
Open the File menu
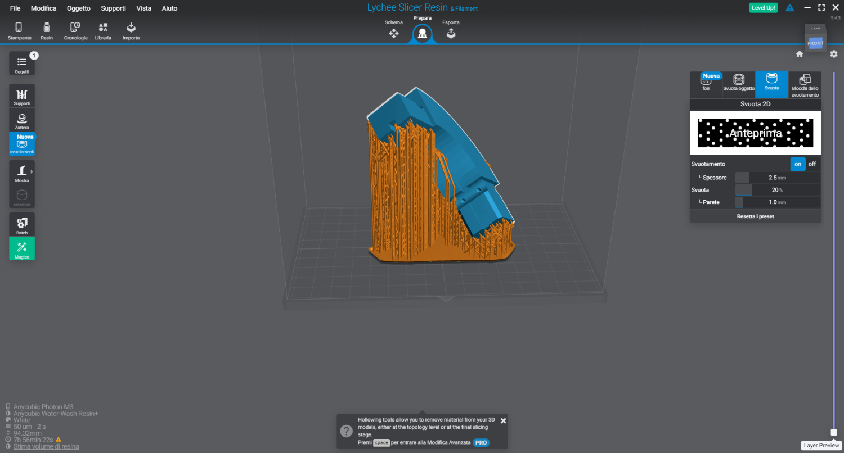(x=15, y=8)
